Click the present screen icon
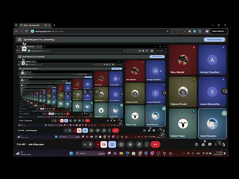The height and width of the screenshot is (179, 239). (x=112, y=144)
